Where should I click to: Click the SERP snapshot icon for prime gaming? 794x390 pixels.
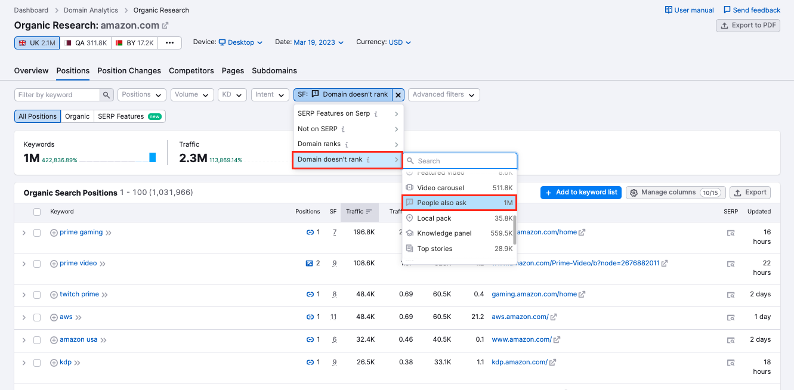(731, 233)
